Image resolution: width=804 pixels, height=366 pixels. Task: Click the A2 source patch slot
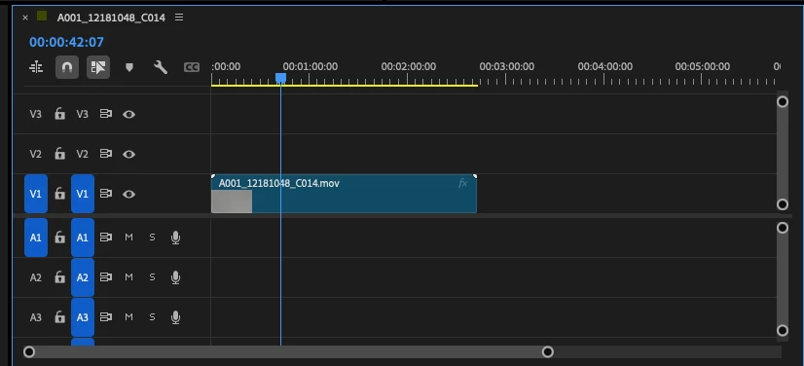[35, 277]
